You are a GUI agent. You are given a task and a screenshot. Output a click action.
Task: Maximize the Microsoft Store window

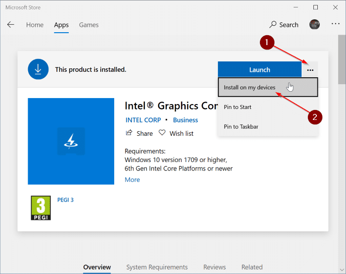click(x=315, y=7)
